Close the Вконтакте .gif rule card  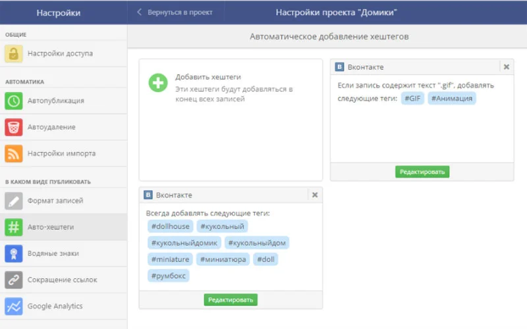tap(506, 66)
